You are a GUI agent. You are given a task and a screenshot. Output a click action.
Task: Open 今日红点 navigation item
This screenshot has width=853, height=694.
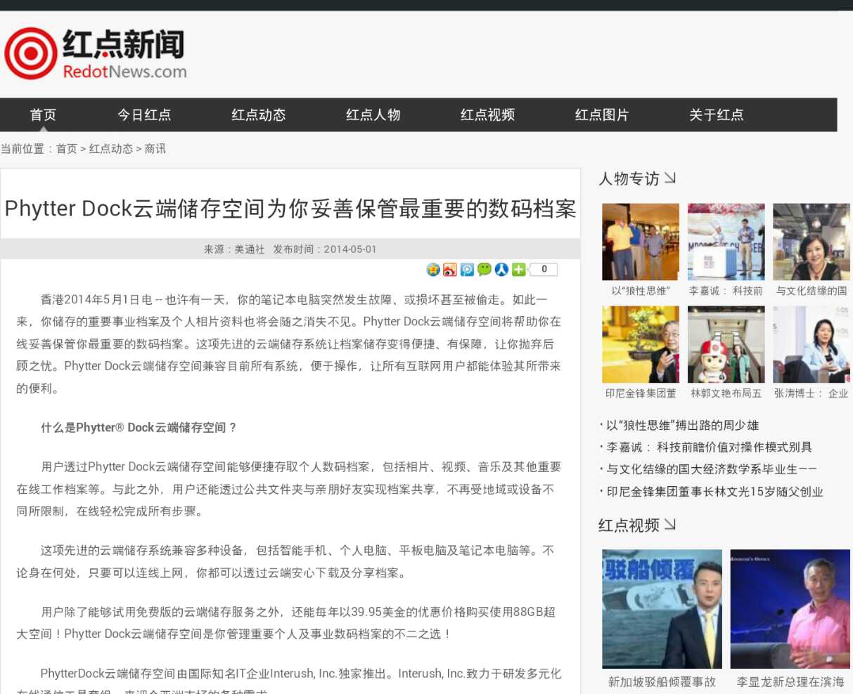tap(144, 114)
